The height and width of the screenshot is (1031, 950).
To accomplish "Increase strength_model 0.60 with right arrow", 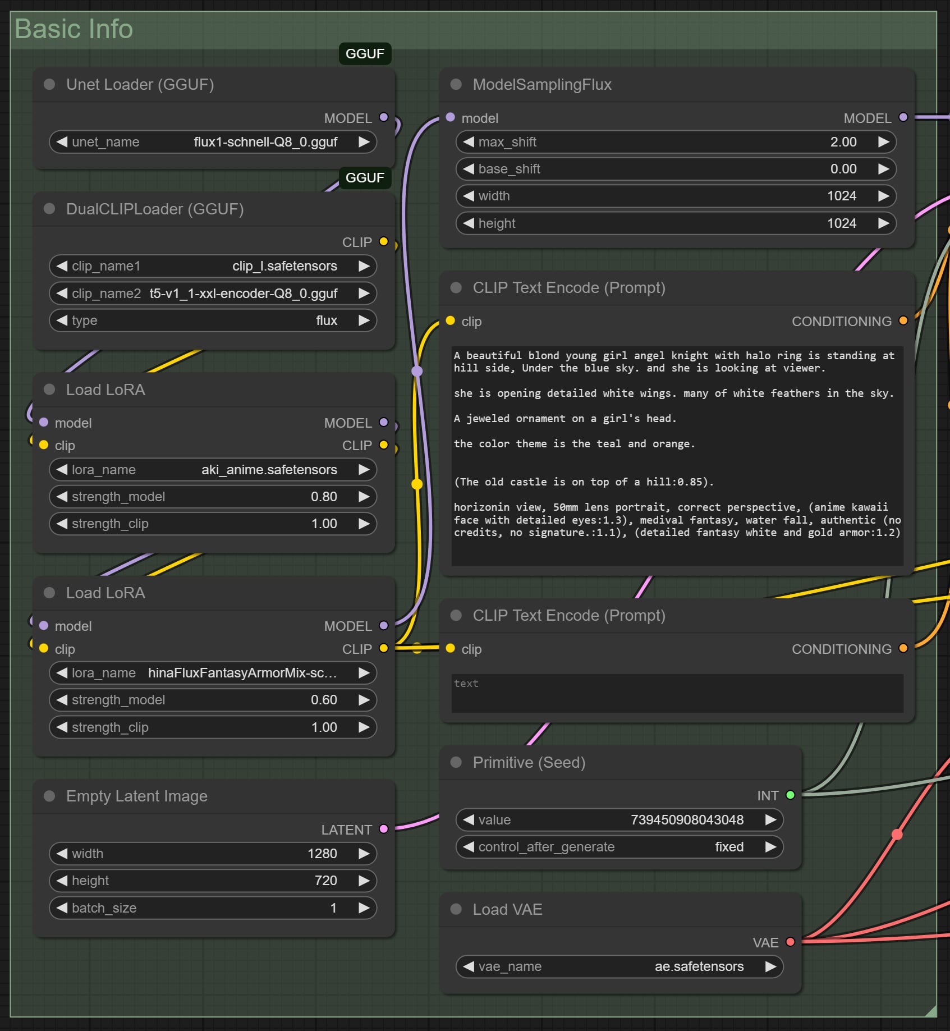I will (x=364, y=700).
